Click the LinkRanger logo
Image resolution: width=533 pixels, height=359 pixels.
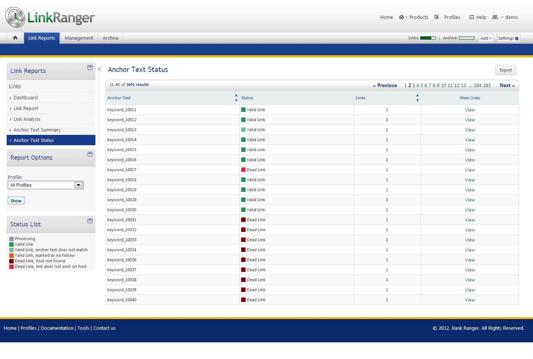50,17
